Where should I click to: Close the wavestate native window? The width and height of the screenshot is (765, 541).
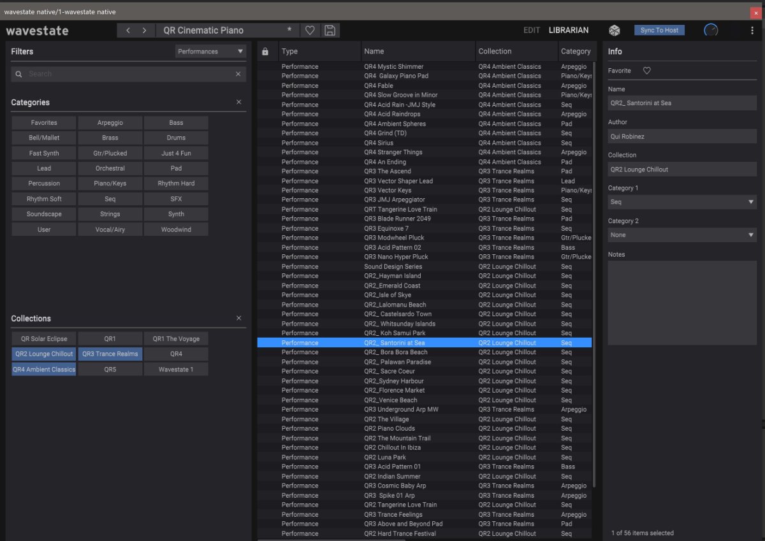click(757, 12)
